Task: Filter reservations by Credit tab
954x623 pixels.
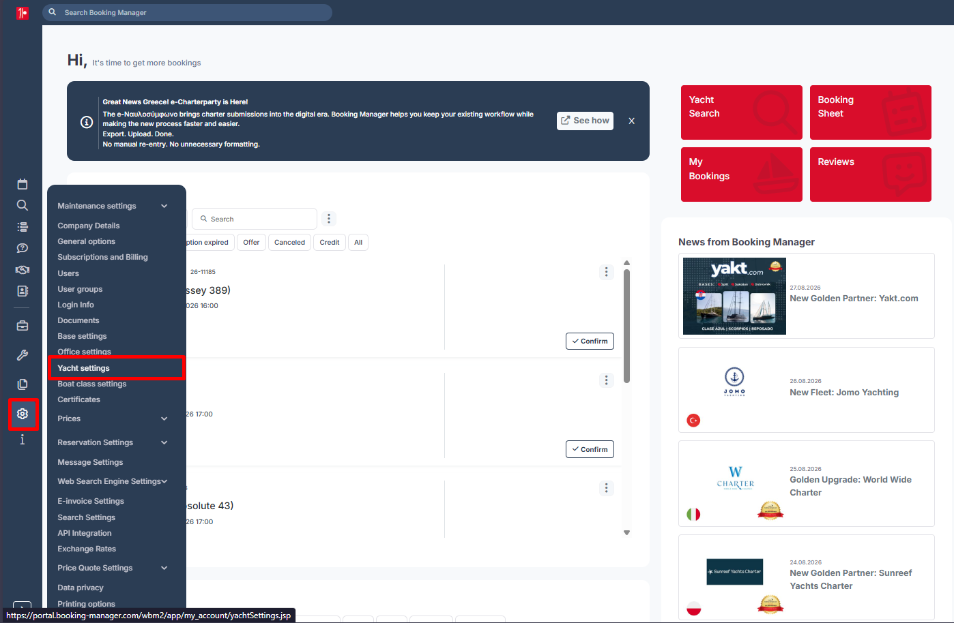Action: tap(330, 243)
